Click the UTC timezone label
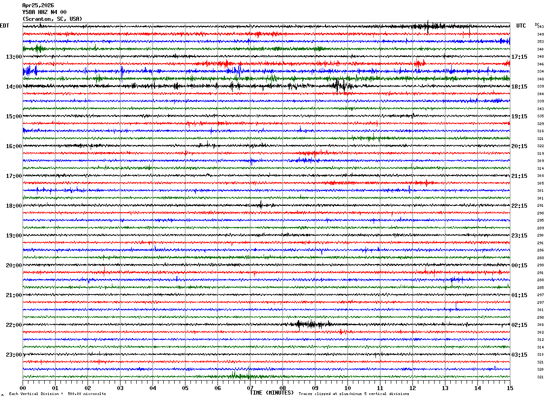This screenshot has width=546, height=400. [x=521, y=26]
